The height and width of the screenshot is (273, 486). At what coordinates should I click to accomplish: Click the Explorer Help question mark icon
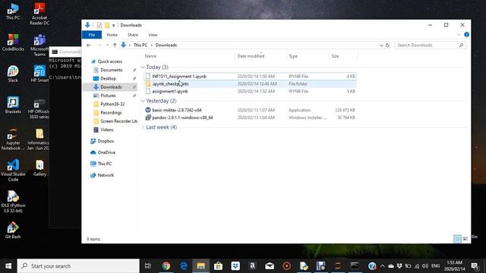[x=466, y=35]
